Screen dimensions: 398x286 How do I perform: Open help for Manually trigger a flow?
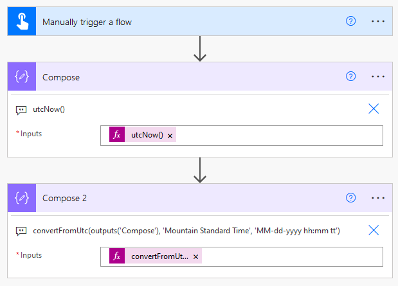[350, 21]
